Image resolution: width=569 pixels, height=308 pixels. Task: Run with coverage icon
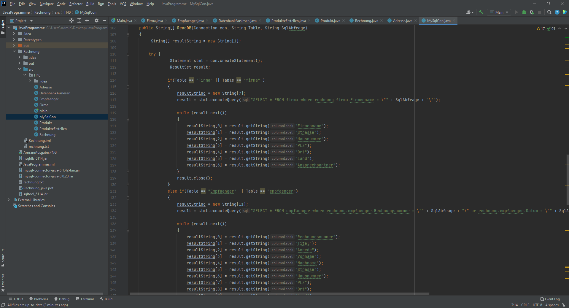tap(532, 12)
